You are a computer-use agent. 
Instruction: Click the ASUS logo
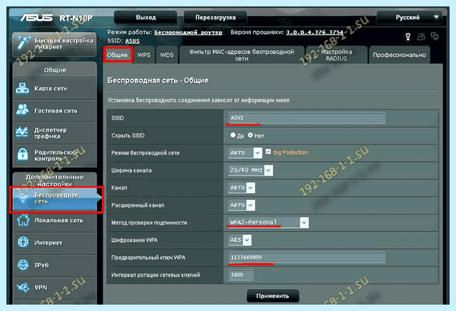36,17
